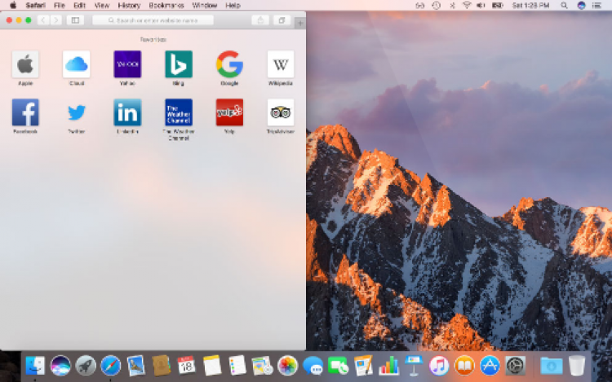Open the Bookmarks menu

tap(166, 5)
